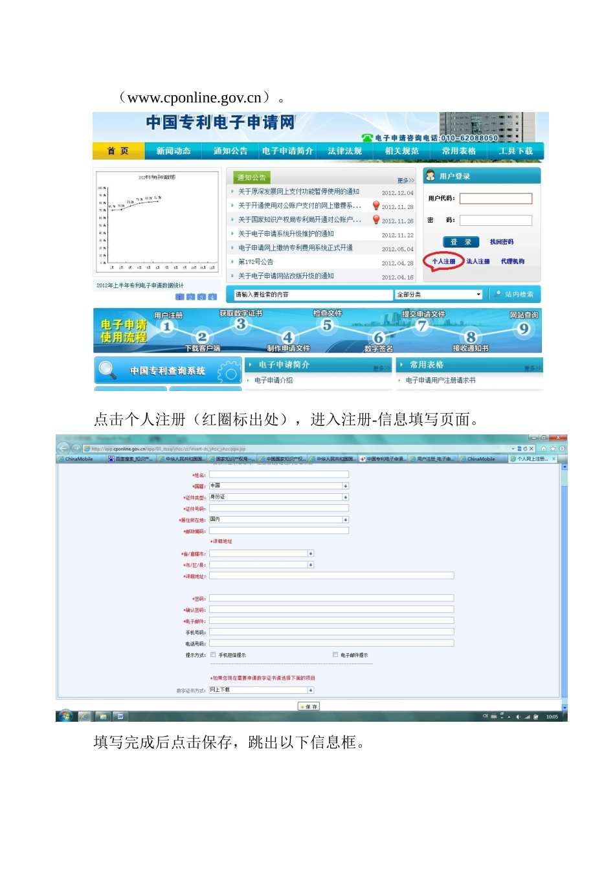Viewport: 615px width, 870px height.
Task: Open 新闻动态 nav tab
Action: click(x=173, y=151)
